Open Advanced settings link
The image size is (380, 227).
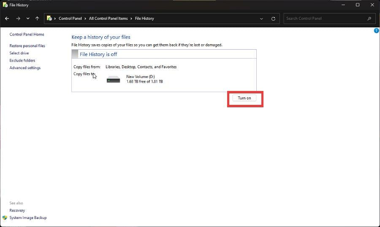point(25,68)
